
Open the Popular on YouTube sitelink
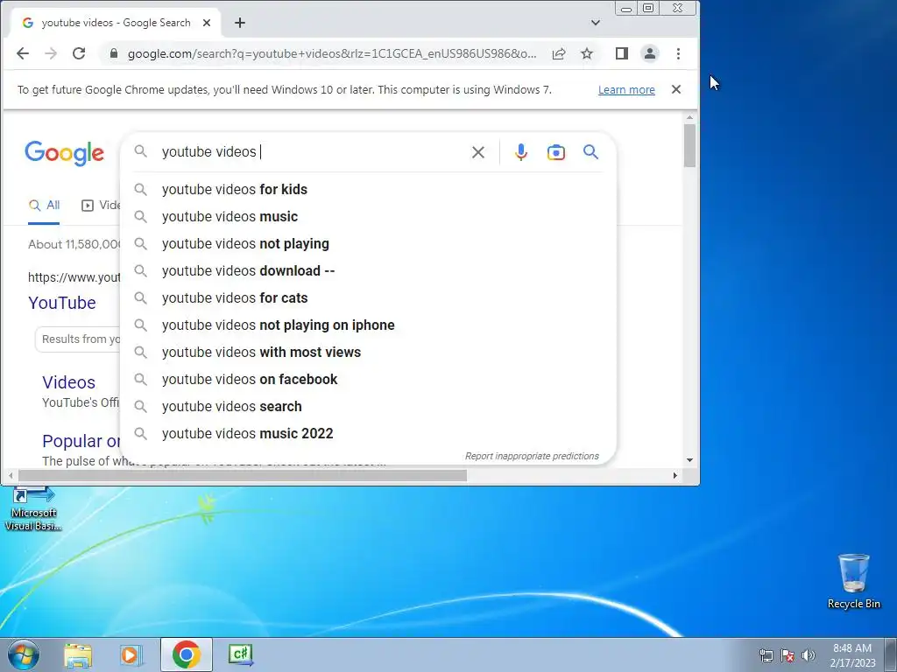[x=81, y=441]
